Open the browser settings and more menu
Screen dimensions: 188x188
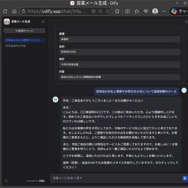point(164,11)
